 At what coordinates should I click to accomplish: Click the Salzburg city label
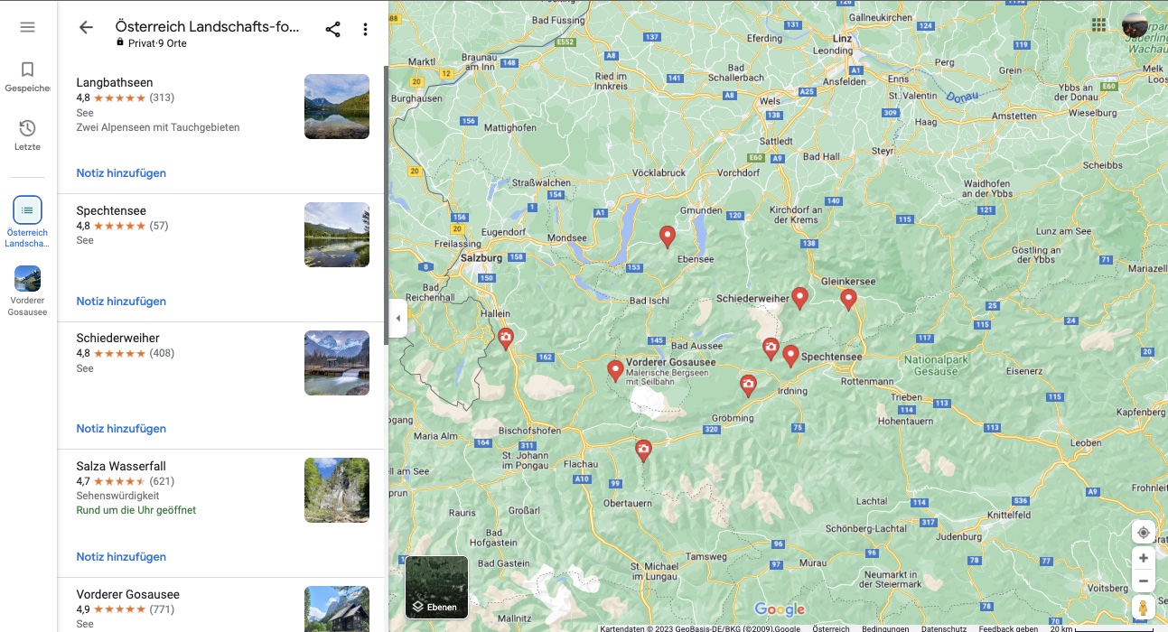point(481,257)
